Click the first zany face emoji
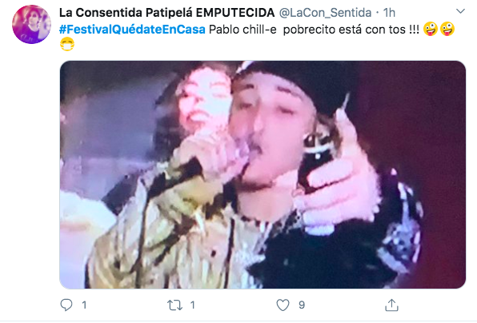This screenshot has height=323, width=477. click(x=430, y=29)
